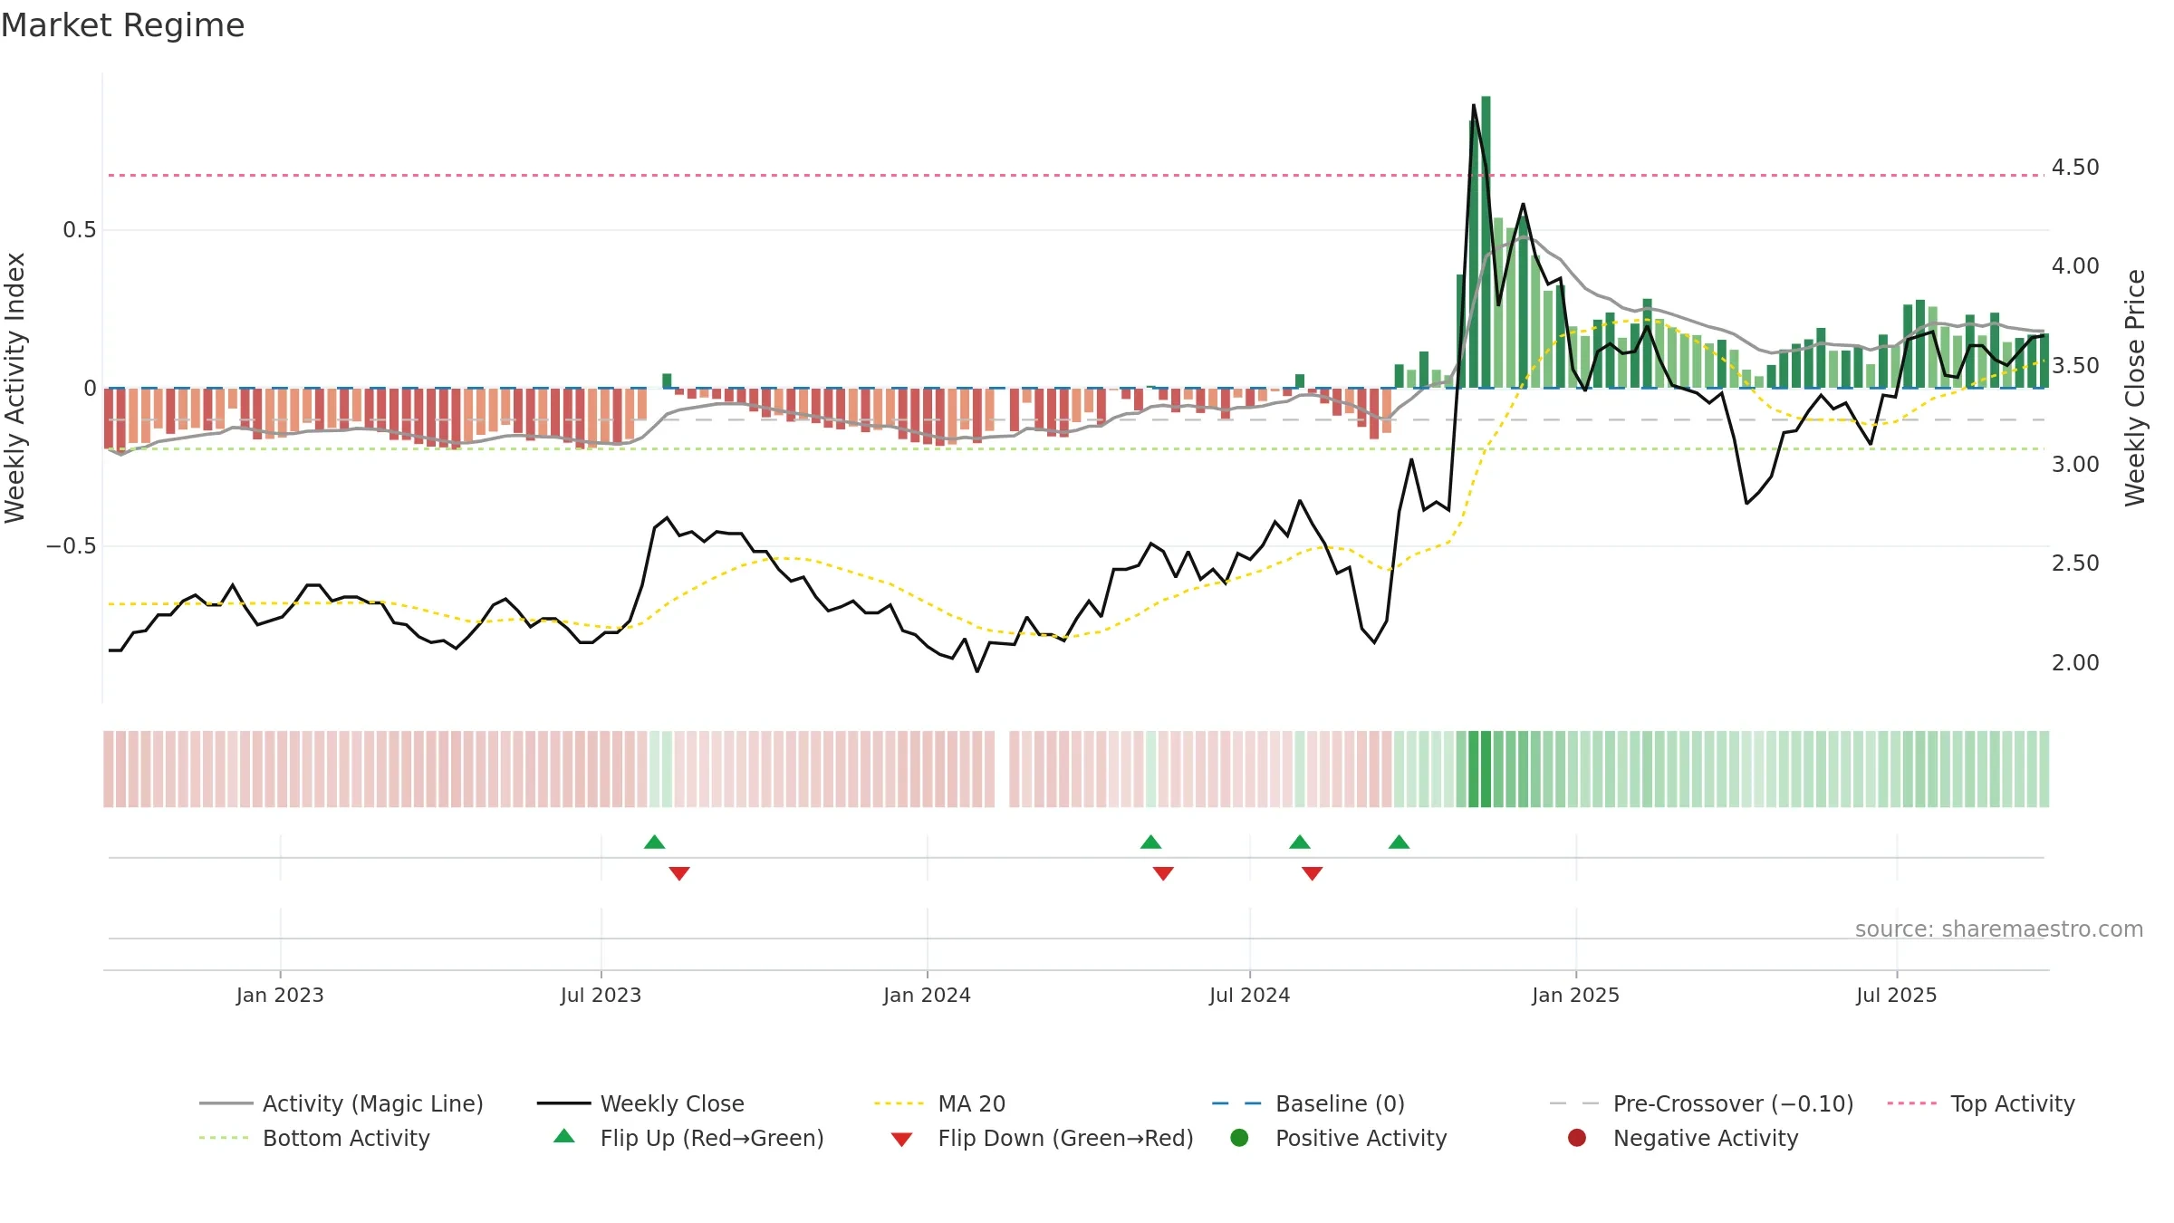The height and width of the screenshot is (1223, 2174).
Task: Click the Jan 2025 axis label
Action: (x=1575, y=995)
